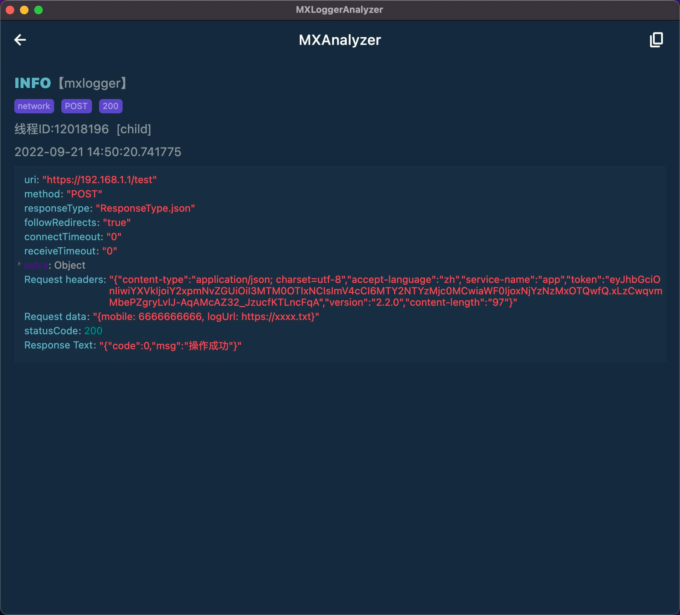Click the timestamp 2022-09-21 14:50:20.741775

tap(98, 152)
